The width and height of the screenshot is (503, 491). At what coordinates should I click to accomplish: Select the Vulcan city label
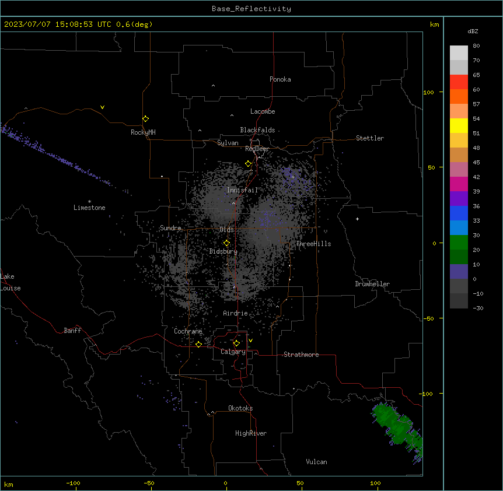click(x=317, y=462)
